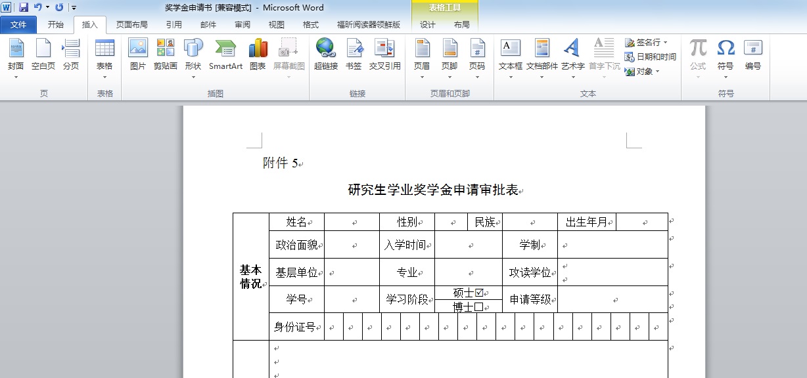
Task: Expand the Object (对象) dropdown arrow
Action: click(657, 72)
